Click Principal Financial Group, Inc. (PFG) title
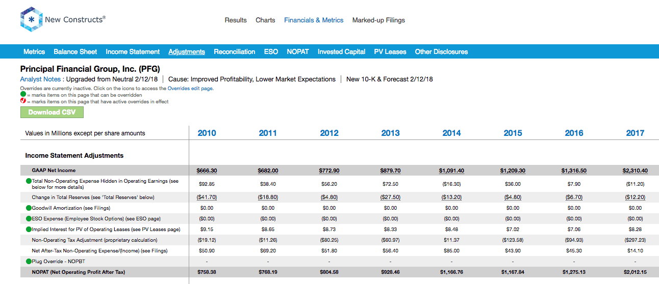Viewport: 659px width, 284px height. pyautogui.click(x=91, y=68)
